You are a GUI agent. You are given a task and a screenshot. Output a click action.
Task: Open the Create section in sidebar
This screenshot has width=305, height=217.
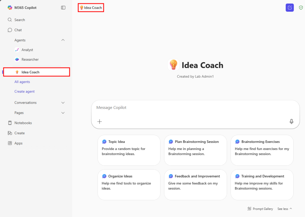point(19,133)
